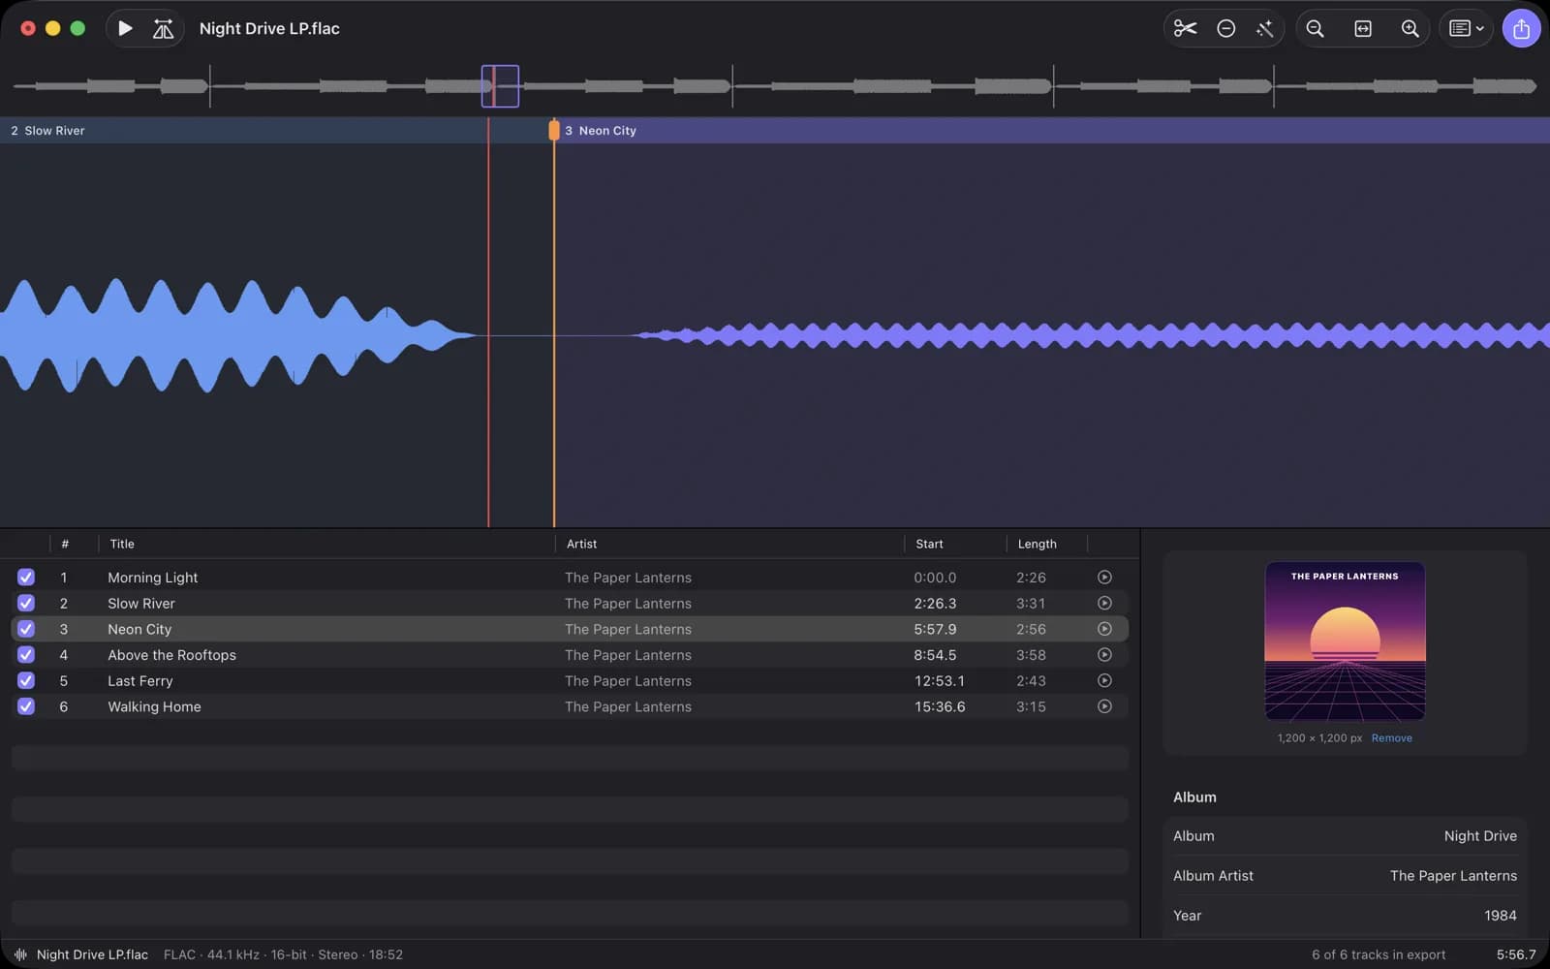Select Slow River title cell
Image resolution: width=1550 pixels, height=969 pixels.
pos(141,603)
